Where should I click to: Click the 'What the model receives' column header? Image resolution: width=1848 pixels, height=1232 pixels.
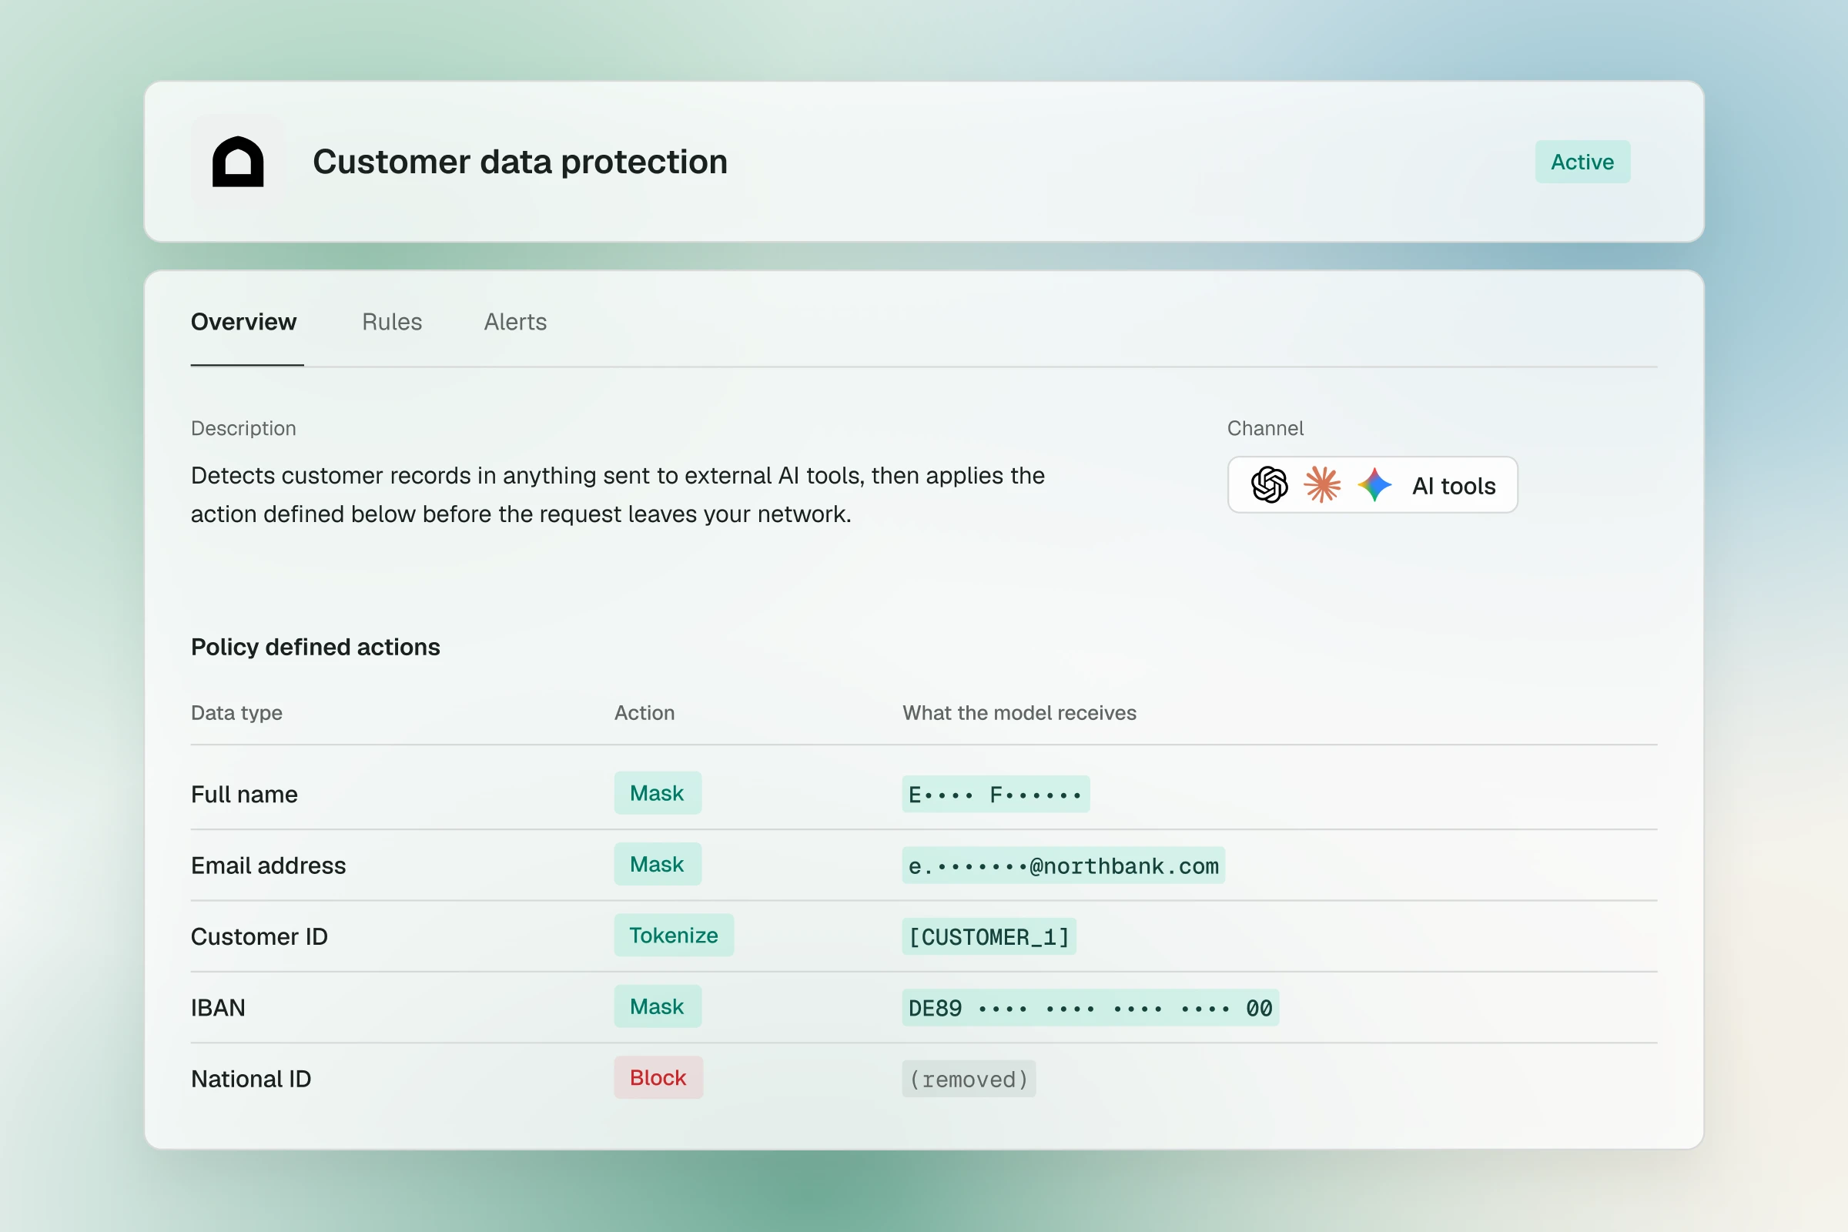click(1019, 713)
